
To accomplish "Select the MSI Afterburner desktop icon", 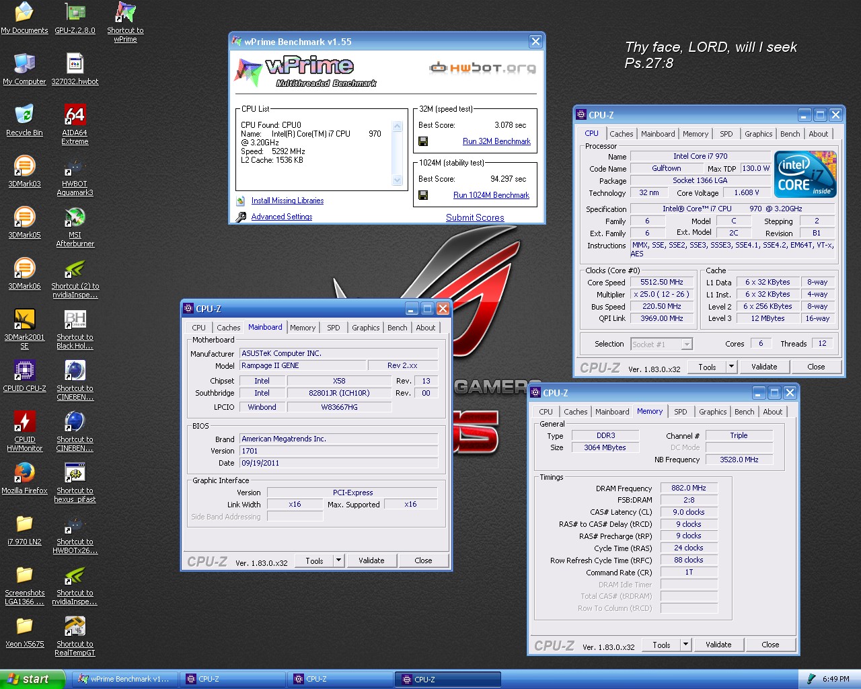I will click(x=75, y=227).
